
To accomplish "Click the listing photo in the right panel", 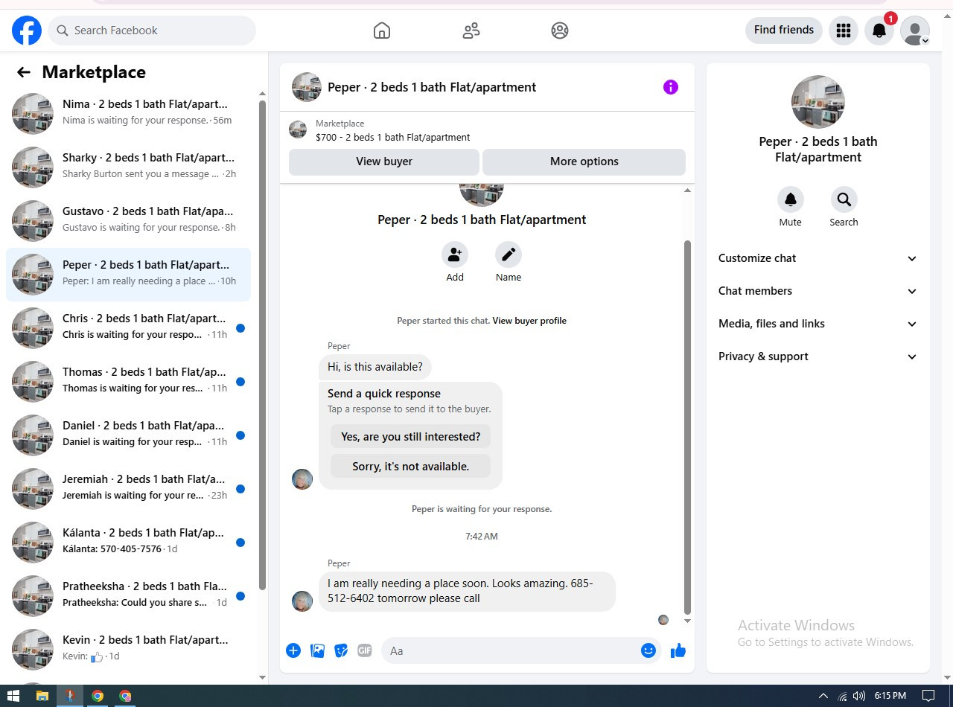I will pos(817,102).
